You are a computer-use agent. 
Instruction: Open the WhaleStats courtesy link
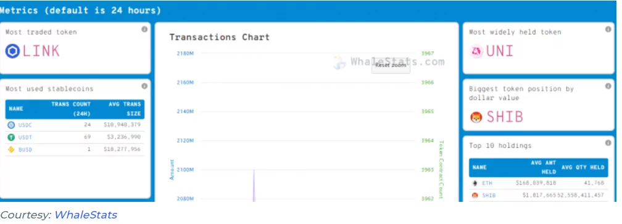86,215
